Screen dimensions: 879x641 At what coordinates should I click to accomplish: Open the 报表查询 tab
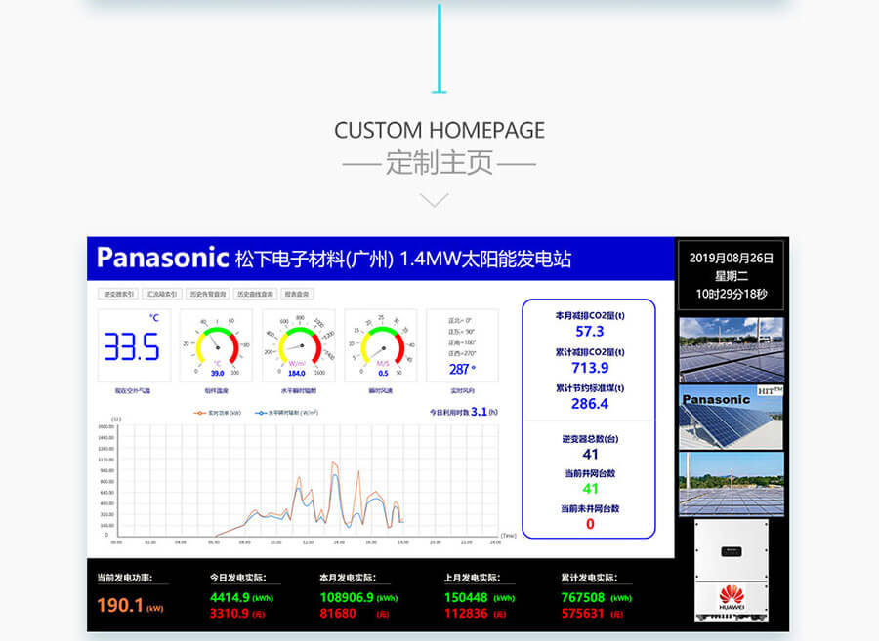point(297,294)
